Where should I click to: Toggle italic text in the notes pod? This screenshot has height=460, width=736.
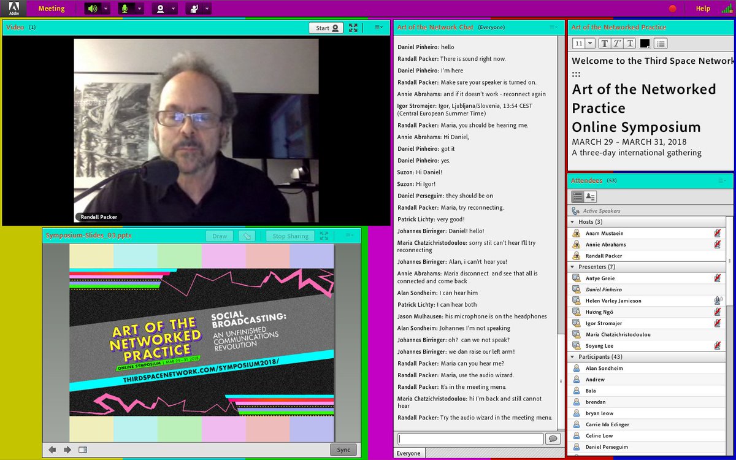coord(618,43)
